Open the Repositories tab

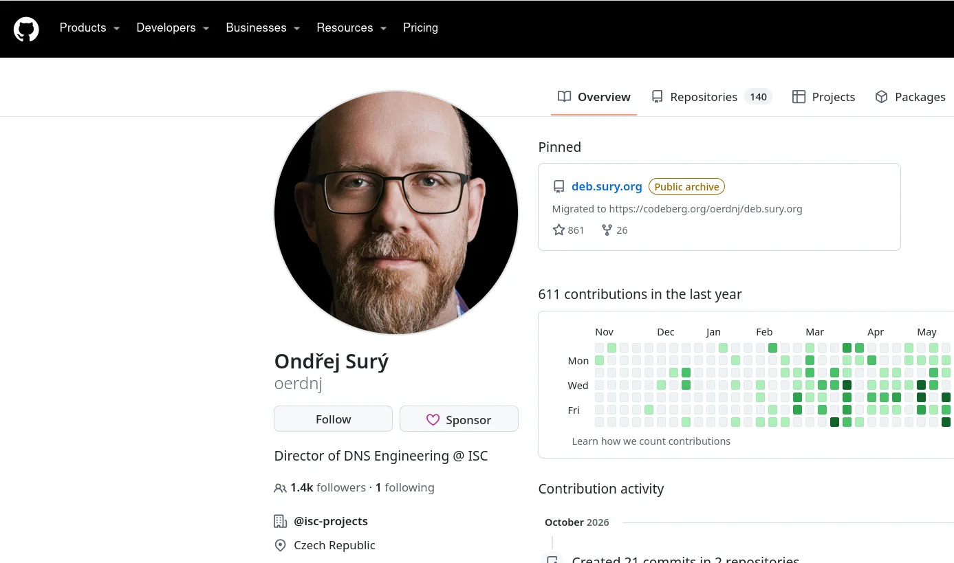[711, 97]
